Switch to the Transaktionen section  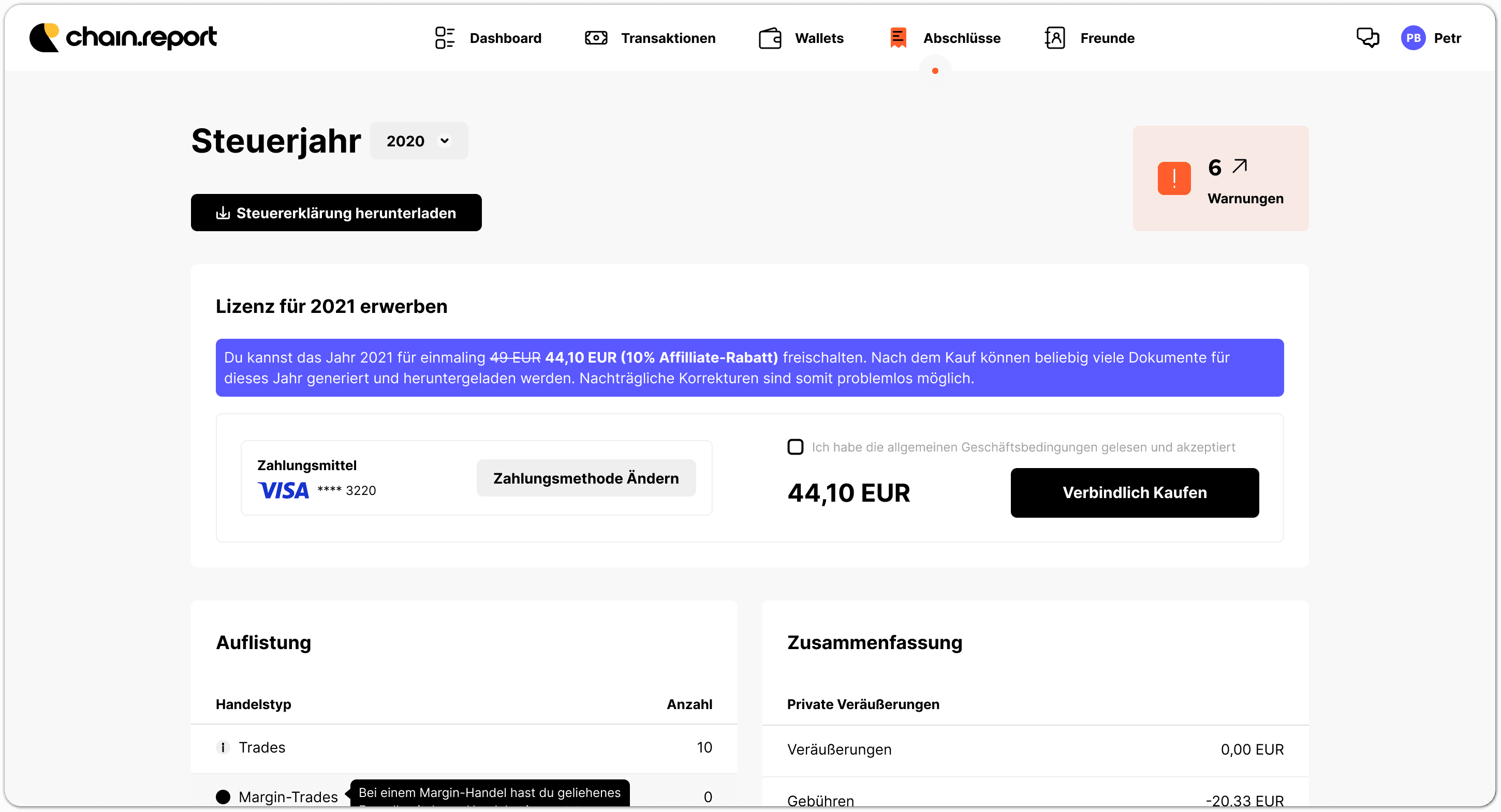point(668,37)
